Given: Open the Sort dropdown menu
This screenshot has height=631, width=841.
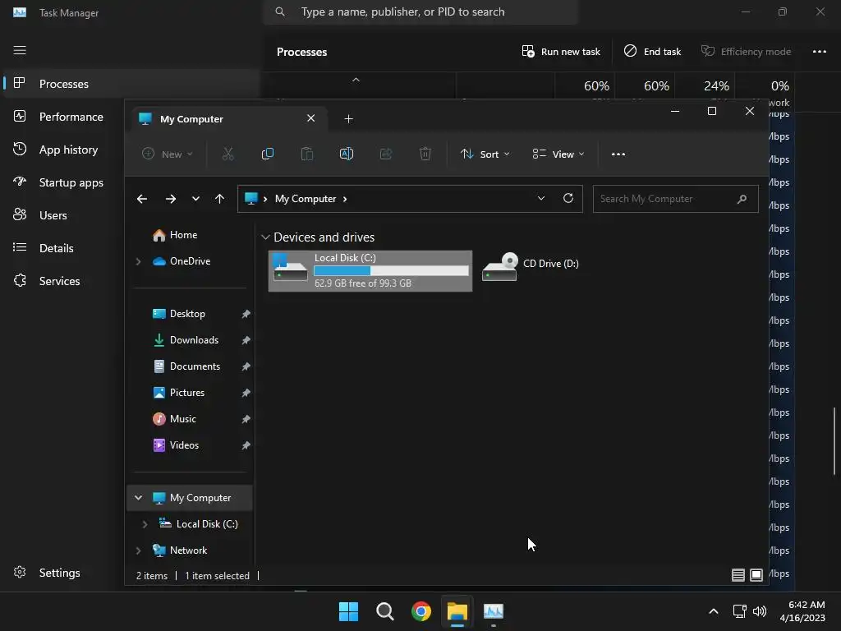Looking at the screenshot, I should [x=485, y=154].
